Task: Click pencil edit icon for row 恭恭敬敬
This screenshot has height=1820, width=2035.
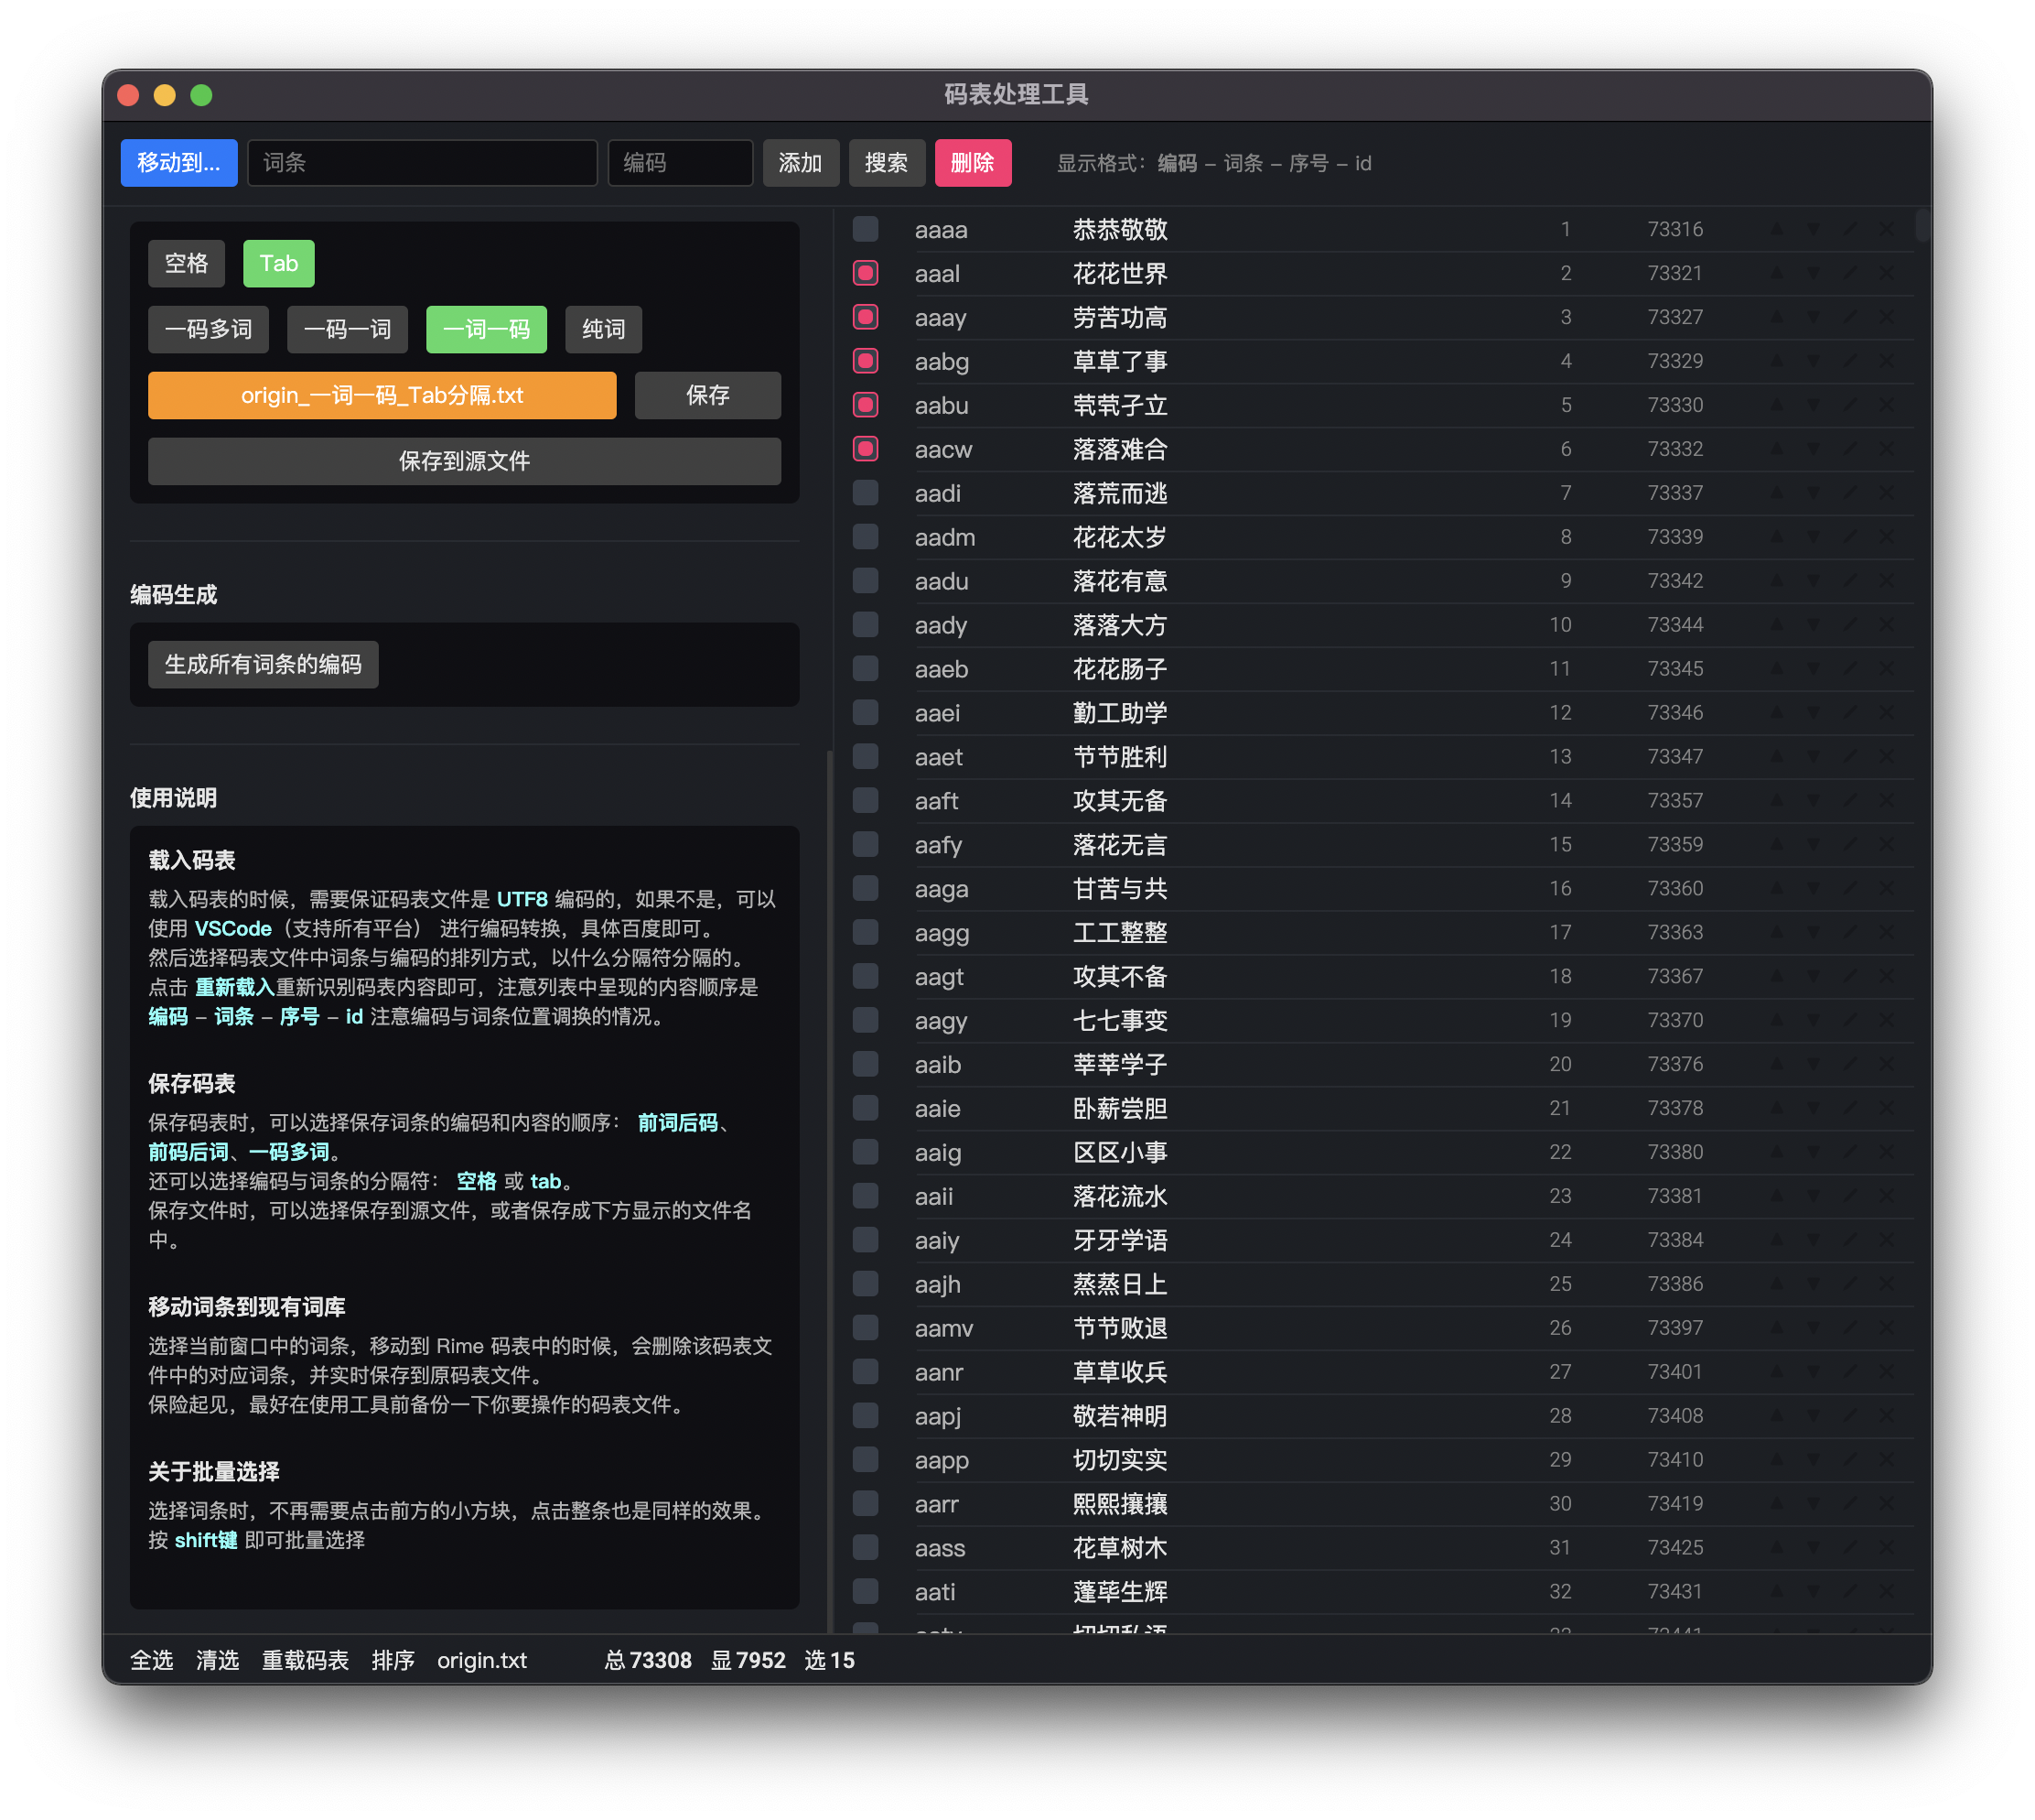Action: pyautogui.click(x=1850, y=229)
